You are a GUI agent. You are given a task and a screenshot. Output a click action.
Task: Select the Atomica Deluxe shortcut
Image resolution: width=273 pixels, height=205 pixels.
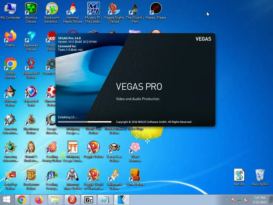coord(31,13)
